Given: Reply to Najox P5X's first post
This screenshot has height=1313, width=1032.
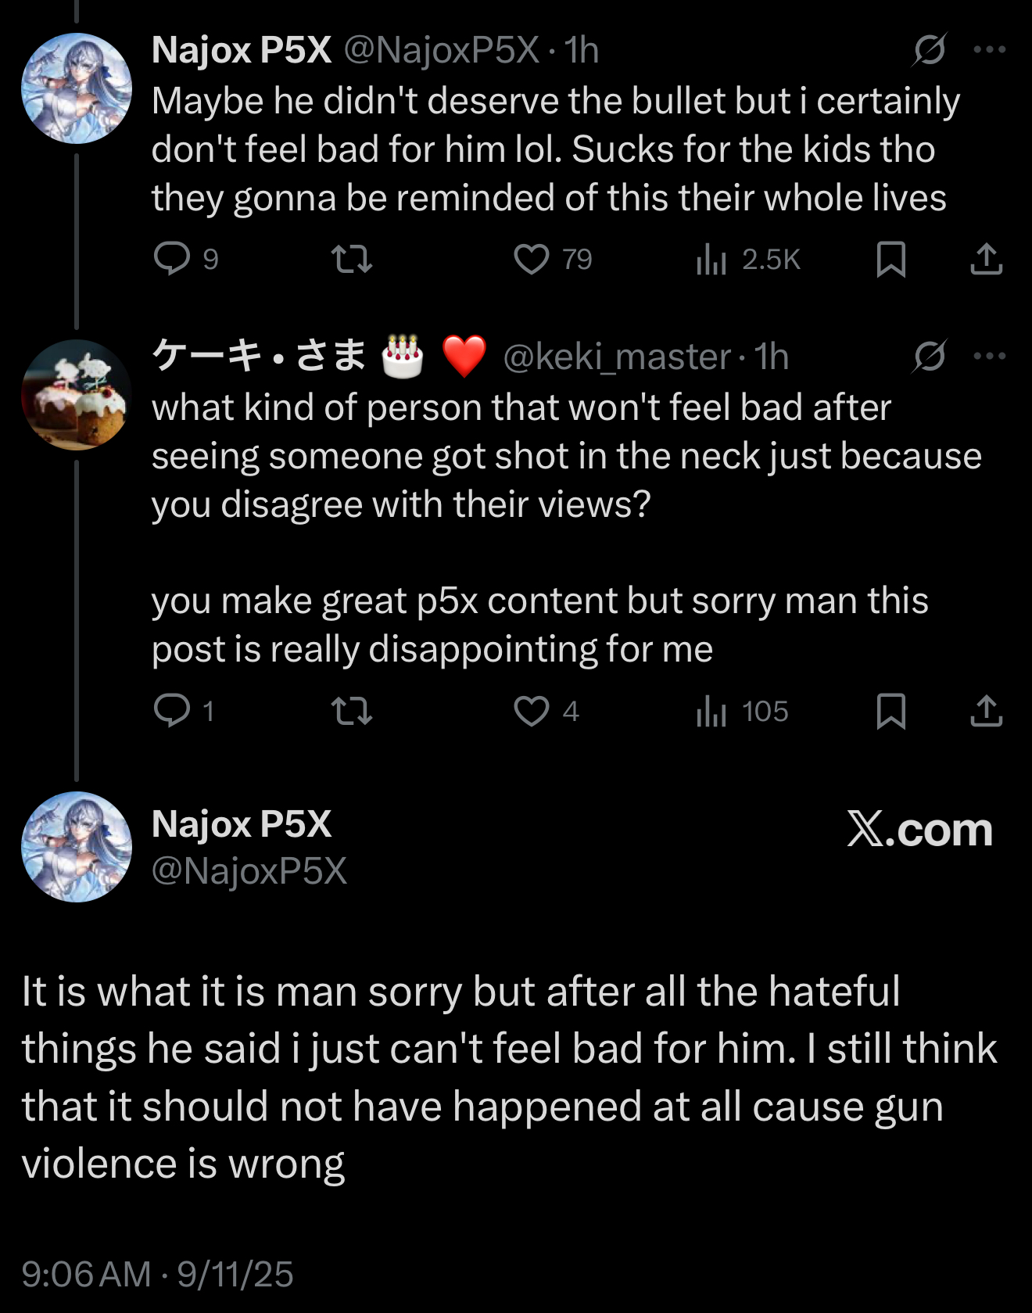Looking at the screenshot, I should [172, 259].
